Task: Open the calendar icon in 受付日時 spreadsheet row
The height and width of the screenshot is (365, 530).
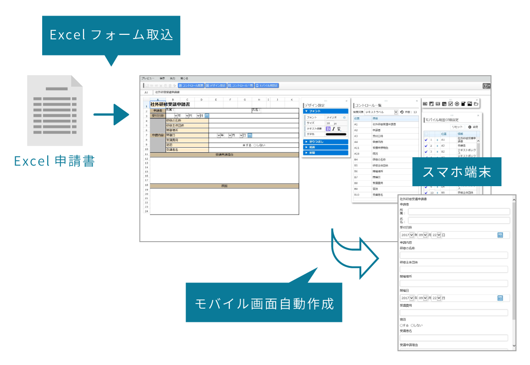Action: (207, 116)
